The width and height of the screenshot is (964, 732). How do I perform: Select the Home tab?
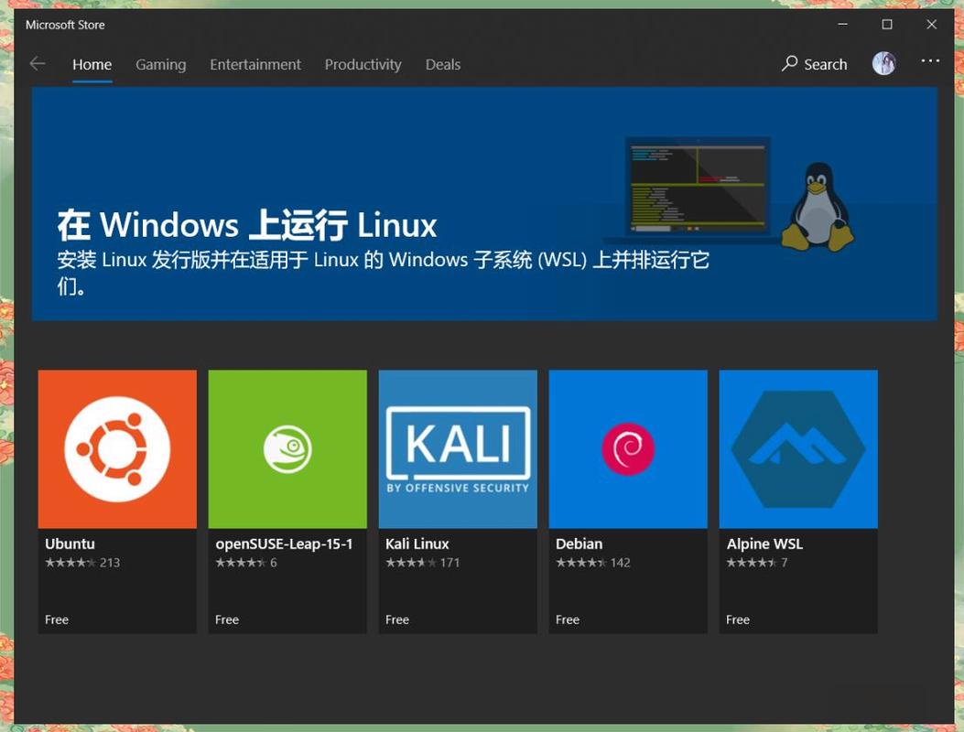92,64
